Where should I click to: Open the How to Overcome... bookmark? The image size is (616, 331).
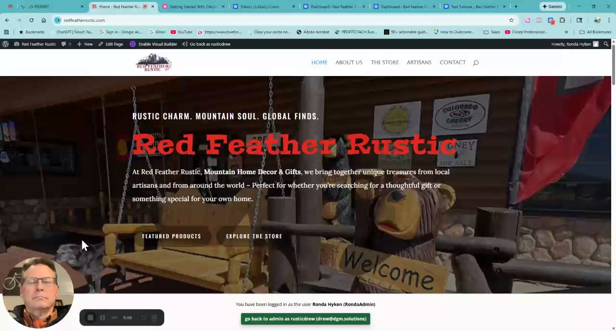tap(454, 32)
